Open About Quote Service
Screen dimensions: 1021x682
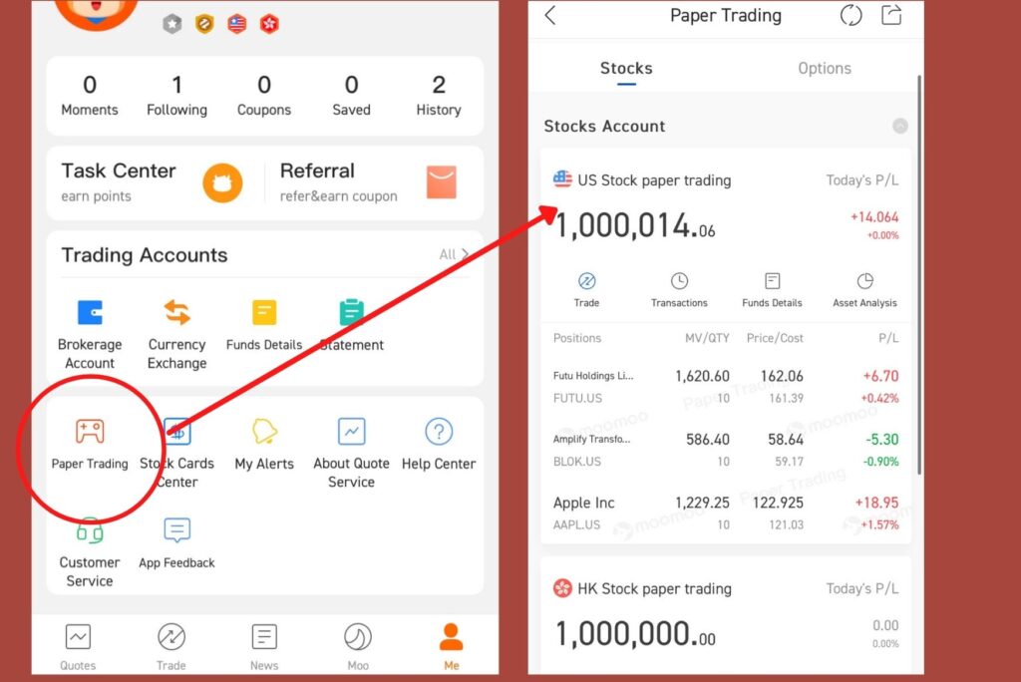tap(352, 454)
